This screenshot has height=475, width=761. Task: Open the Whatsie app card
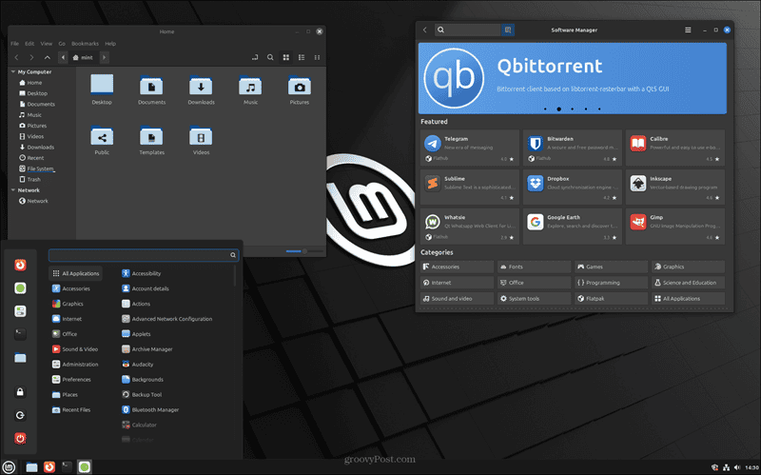[469, 227]
